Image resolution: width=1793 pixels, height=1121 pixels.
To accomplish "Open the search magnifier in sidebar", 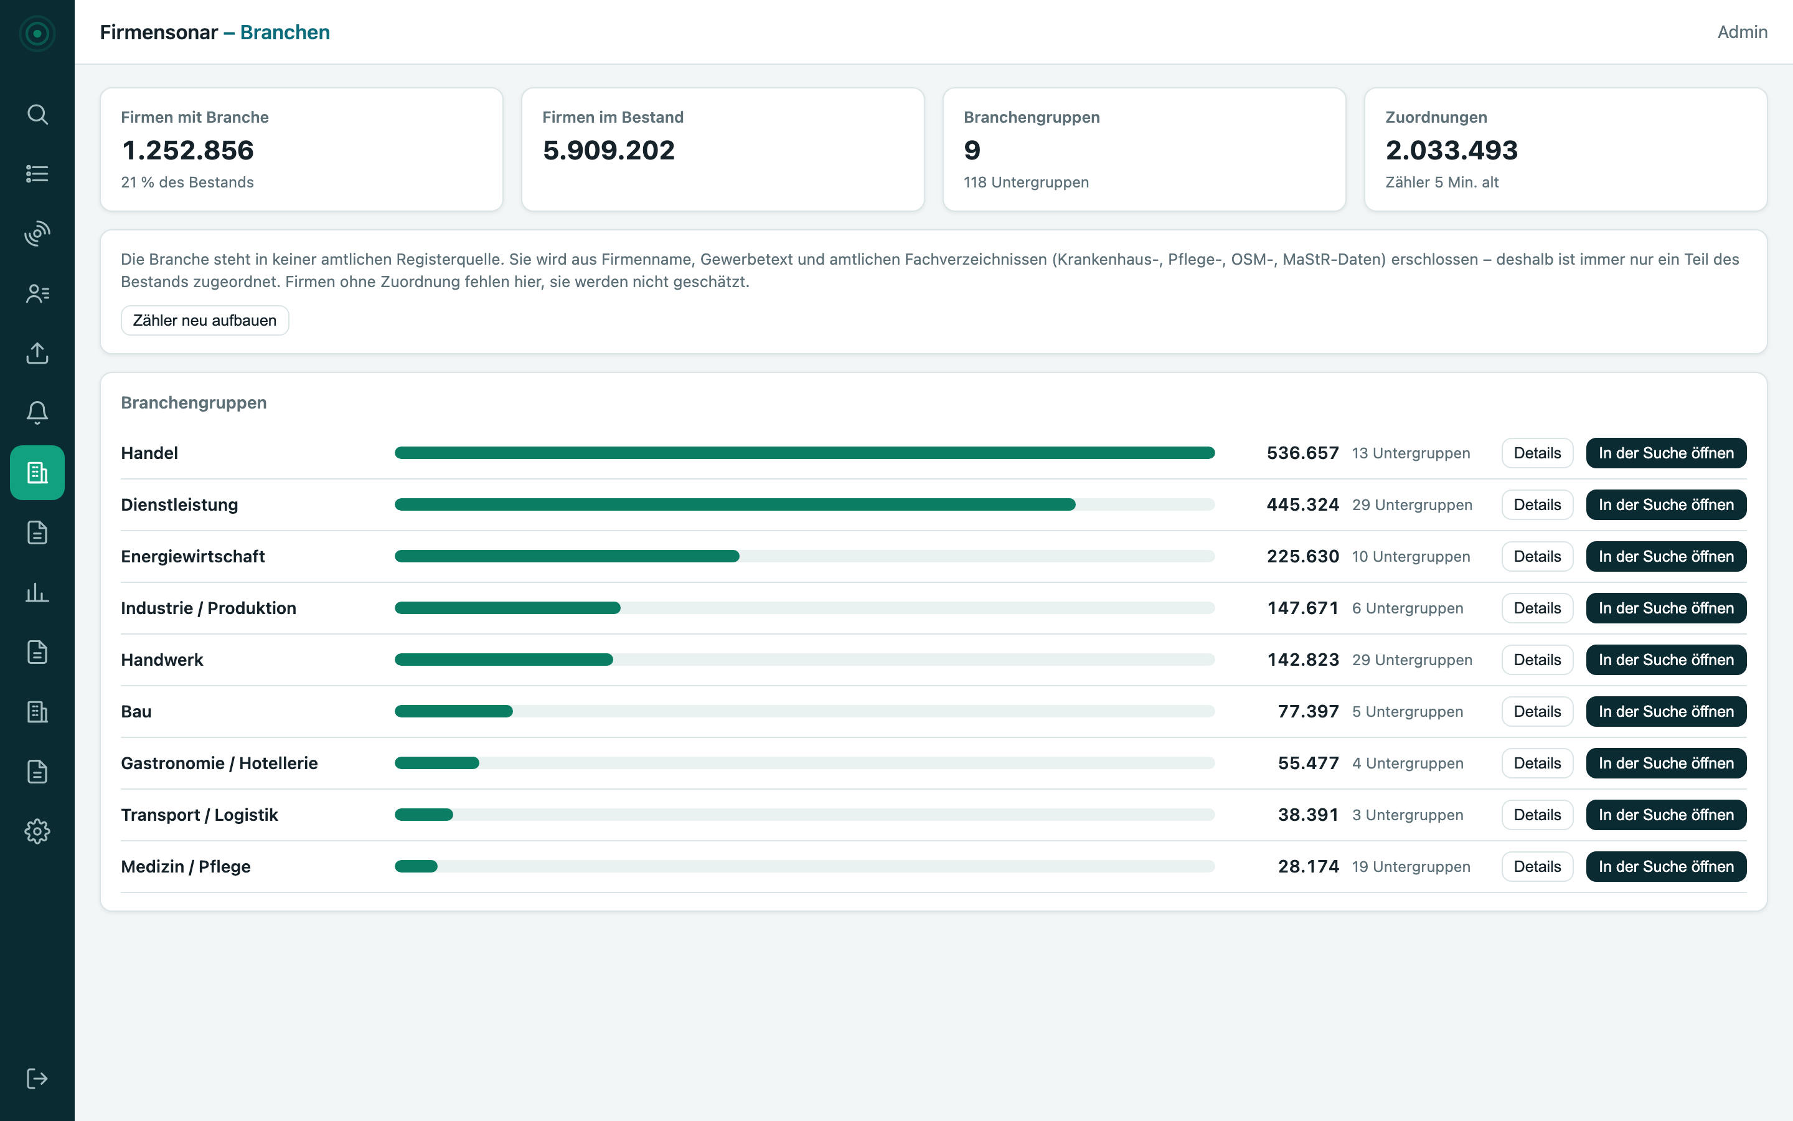I will point(37,114).
